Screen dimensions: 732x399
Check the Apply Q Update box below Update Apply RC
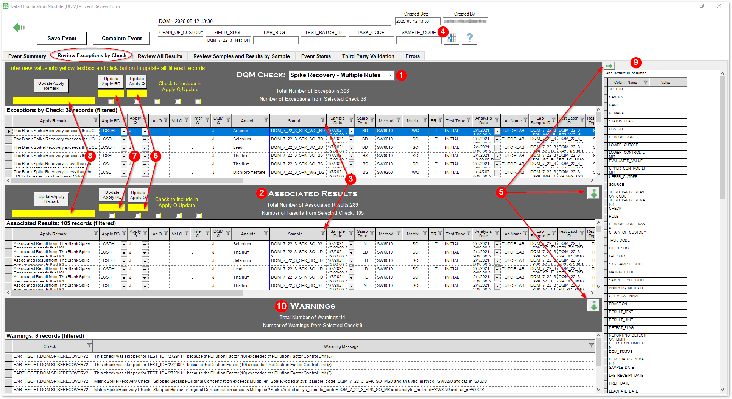pos(111,101)
